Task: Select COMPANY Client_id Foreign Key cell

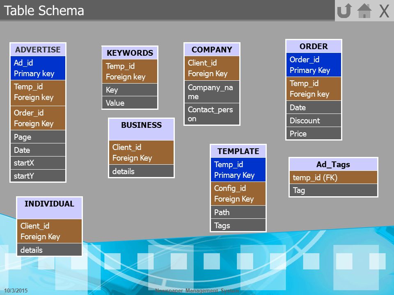Action: (x=212, y=68)
